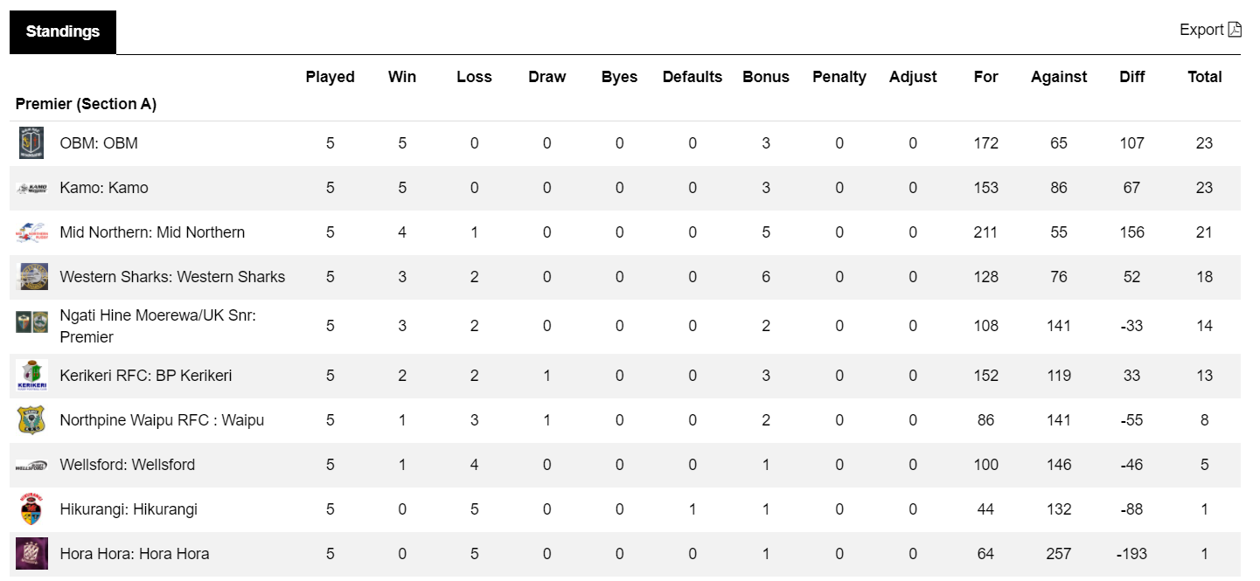The width and height of the screenshot is (1260, 581).
Task: Click the Hikurangi team logo
Action: (31, 509)
